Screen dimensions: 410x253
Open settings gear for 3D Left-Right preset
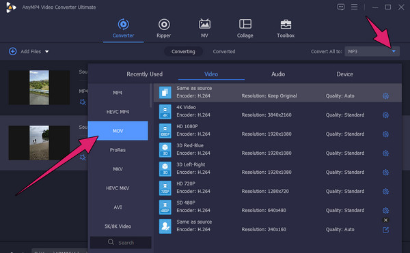385,172
